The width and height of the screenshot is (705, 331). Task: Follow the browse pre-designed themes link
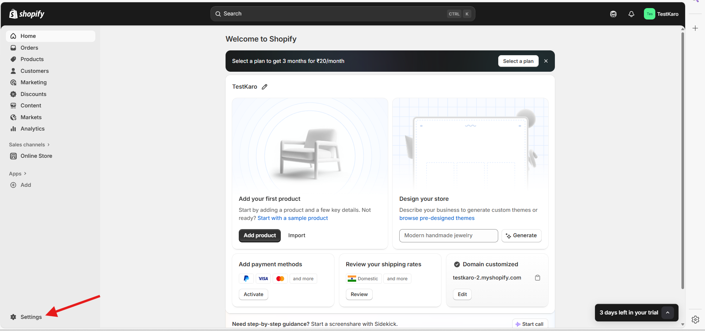[x=437, y=218]
